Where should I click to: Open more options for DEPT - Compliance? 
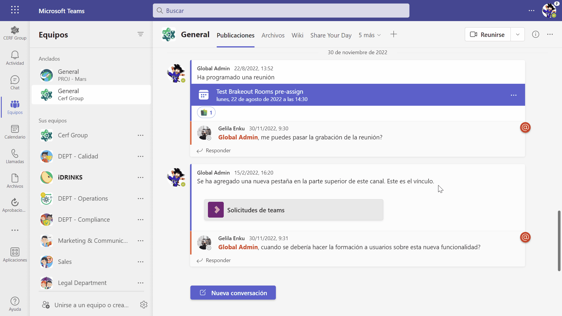pos(141,220)
